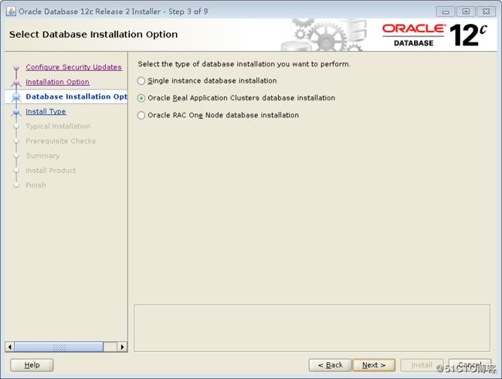
Task: Click left arrow of sidebar horizontal scrollbar
Action: pyautogui.click(x=9, y=347)
